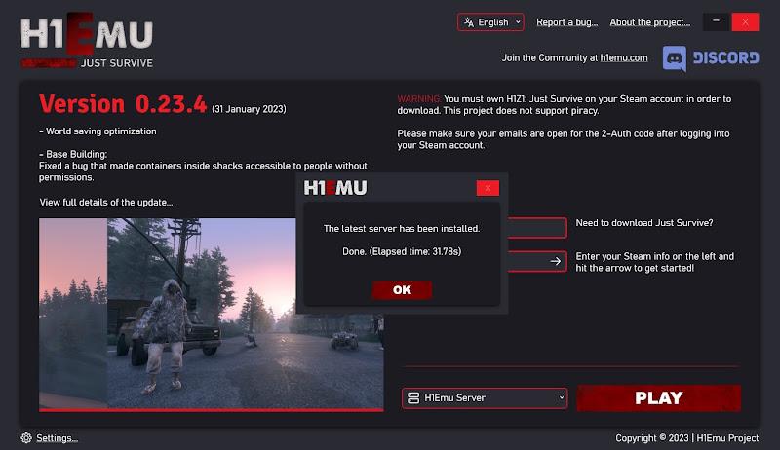Click the OK button in the dialog
780x450 pixels.
pos(402,290)
